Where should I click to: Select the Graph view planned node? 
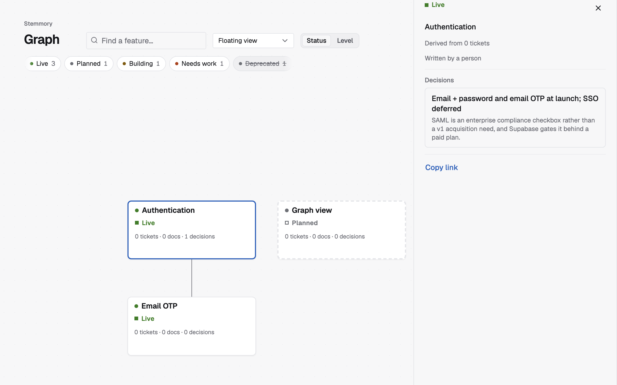point(342,230)
